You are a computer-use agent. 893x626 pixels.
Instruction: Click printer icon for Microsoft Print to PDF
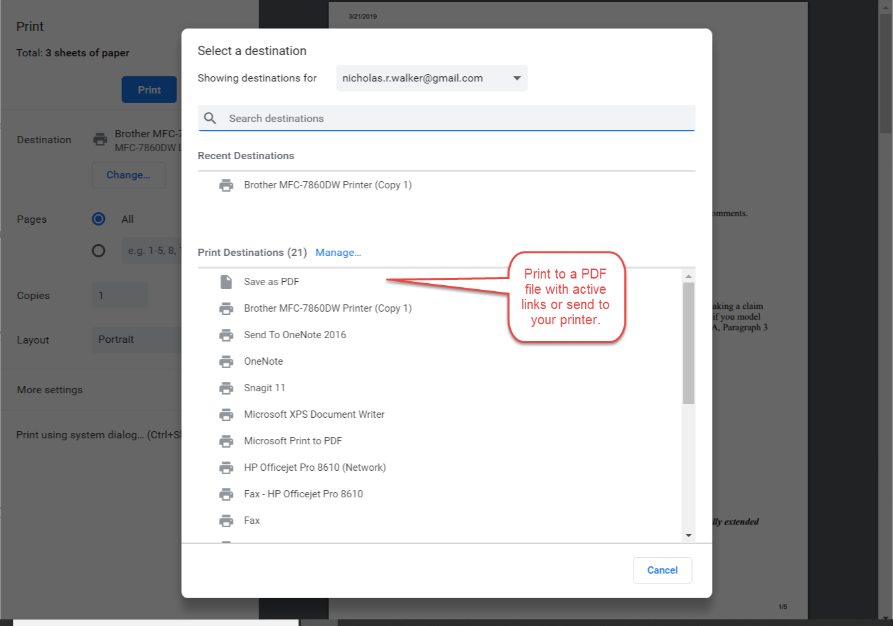pyautogui.click(x=226, y=441)
